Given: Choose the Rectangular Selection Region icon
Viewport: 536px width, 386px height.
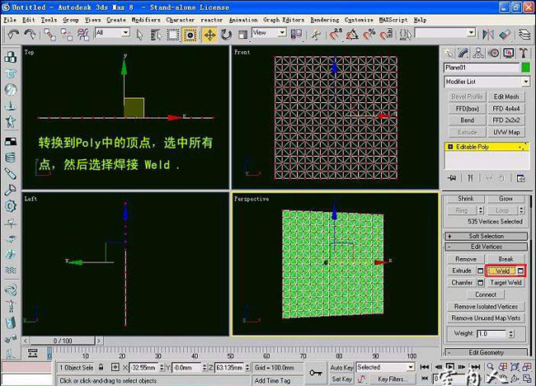Looking at the screenshot, I should [x=172, y=35].
